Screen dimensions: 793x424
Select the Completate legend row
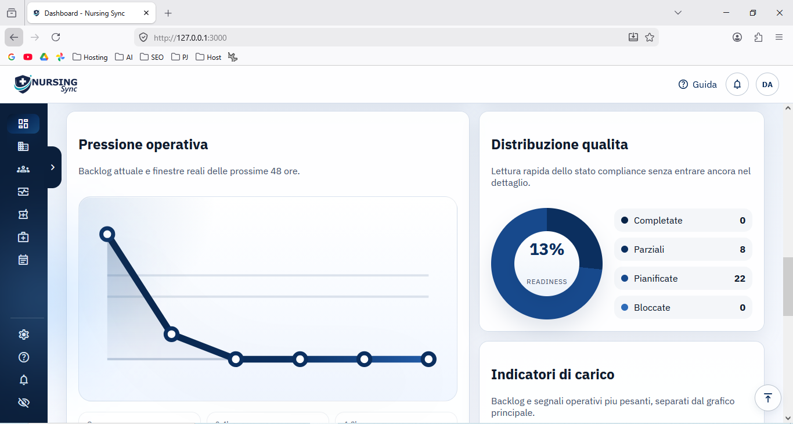click(683, 220)
